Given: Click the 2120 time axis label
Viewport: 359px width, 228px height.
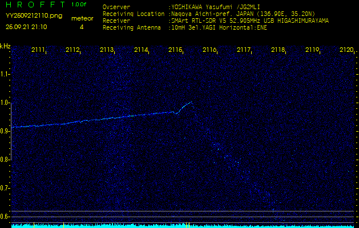Looking at the screenshot, I should [x=346, y=50].
